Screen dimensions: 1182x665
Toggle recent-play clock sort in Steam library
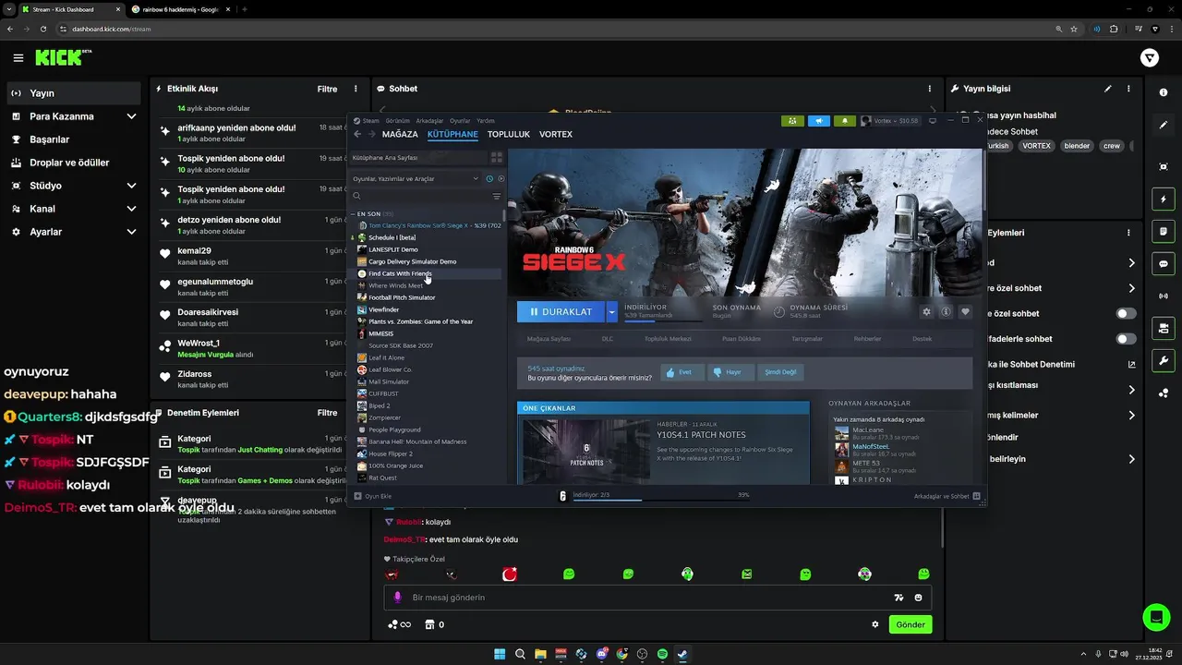coord(489,178)
